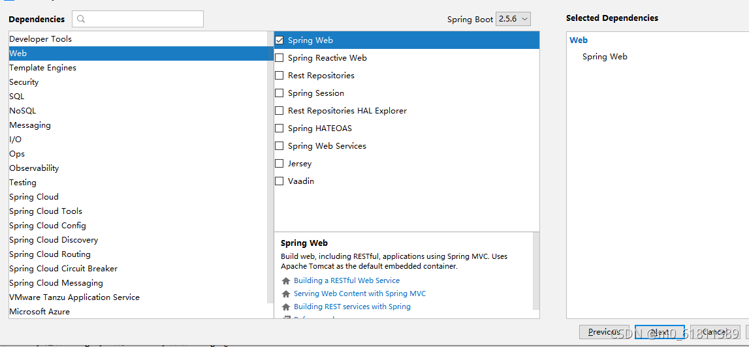The height and width of the screenshot is (347, 749).
Task: Open the Spring Boot version dropdown
Action: pyautogui.click(x=513, y=19)
